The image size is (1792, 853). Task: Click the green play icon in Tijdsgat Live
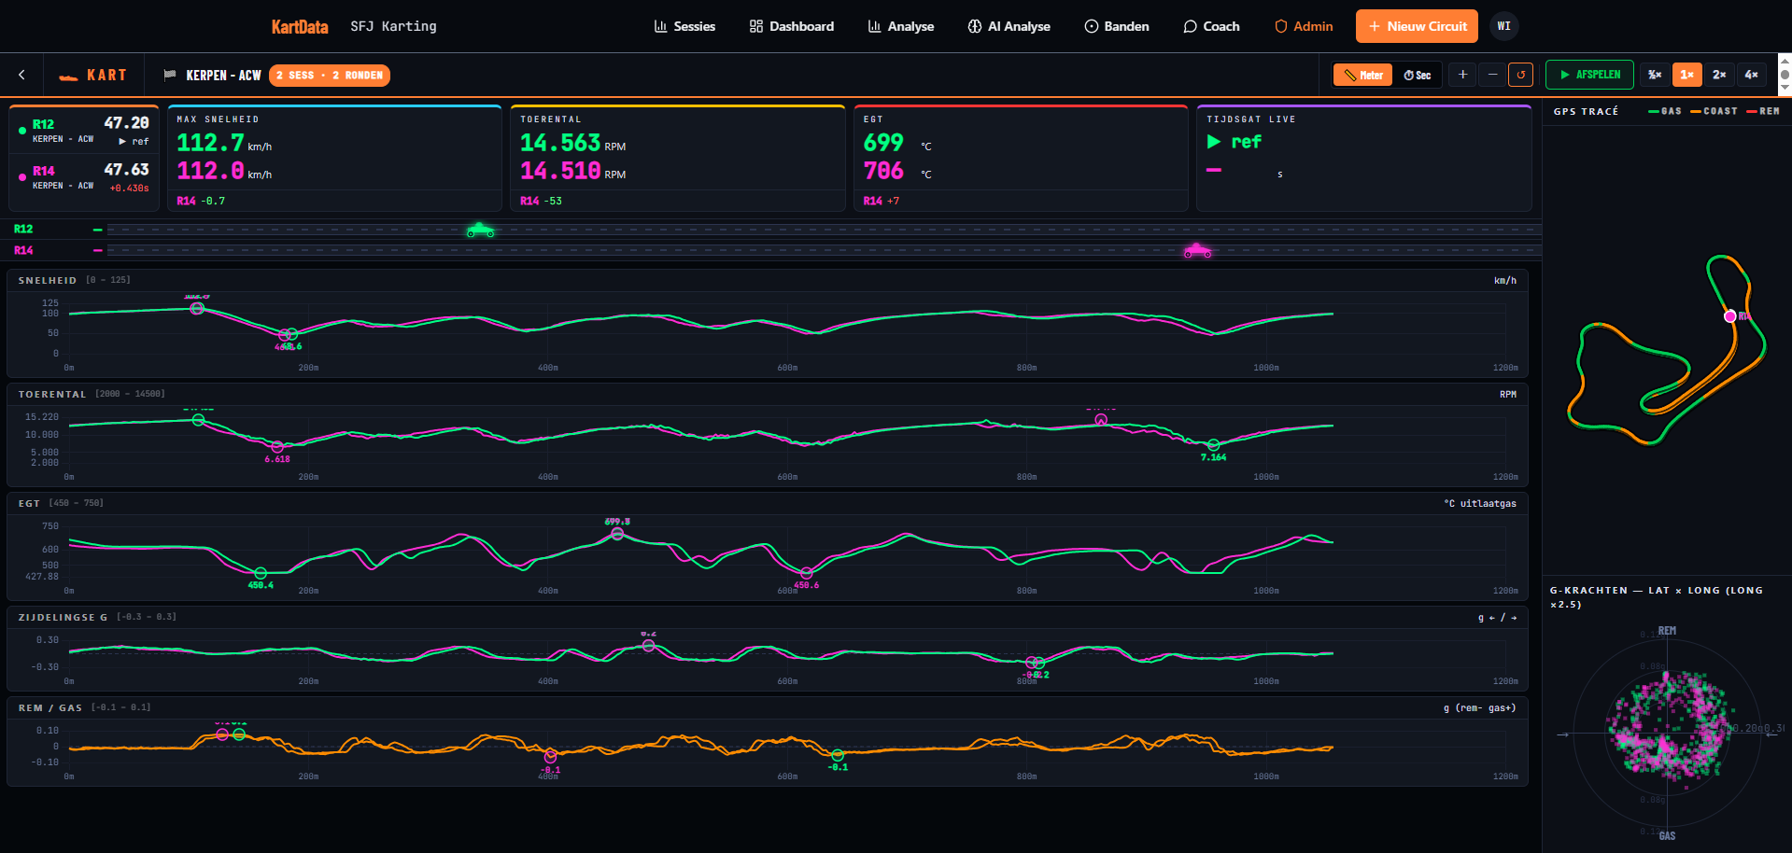(1214, 142)
